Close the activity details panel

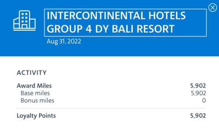(213, 8)
